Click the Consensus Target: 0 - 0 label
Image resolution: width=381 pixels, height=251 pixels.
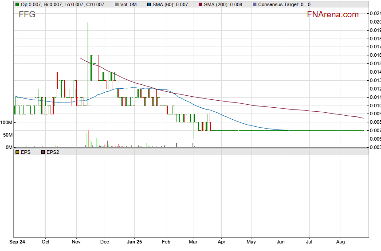(x=284, y=4)
